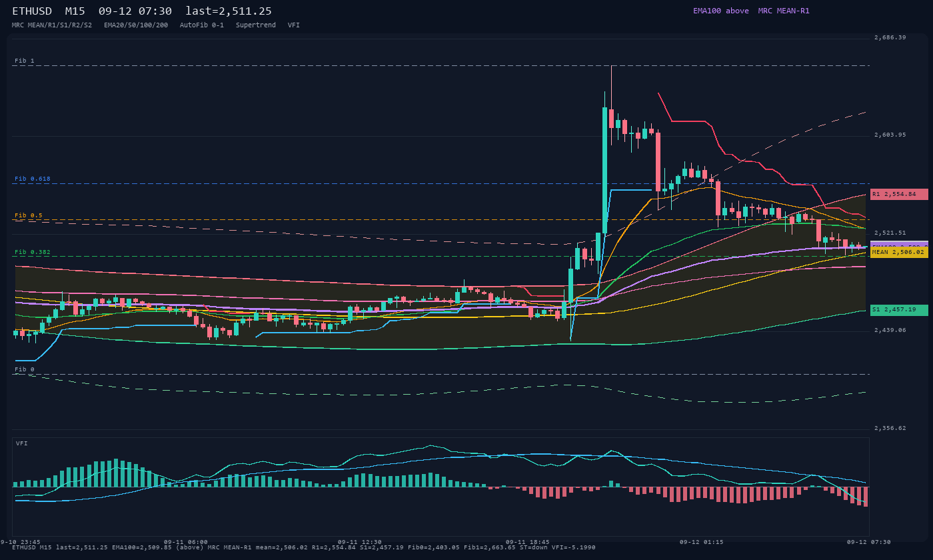Click the 2,521.51 price axis value
The image size is (933, 560).
pyautogui.click(x=890, y=233)
